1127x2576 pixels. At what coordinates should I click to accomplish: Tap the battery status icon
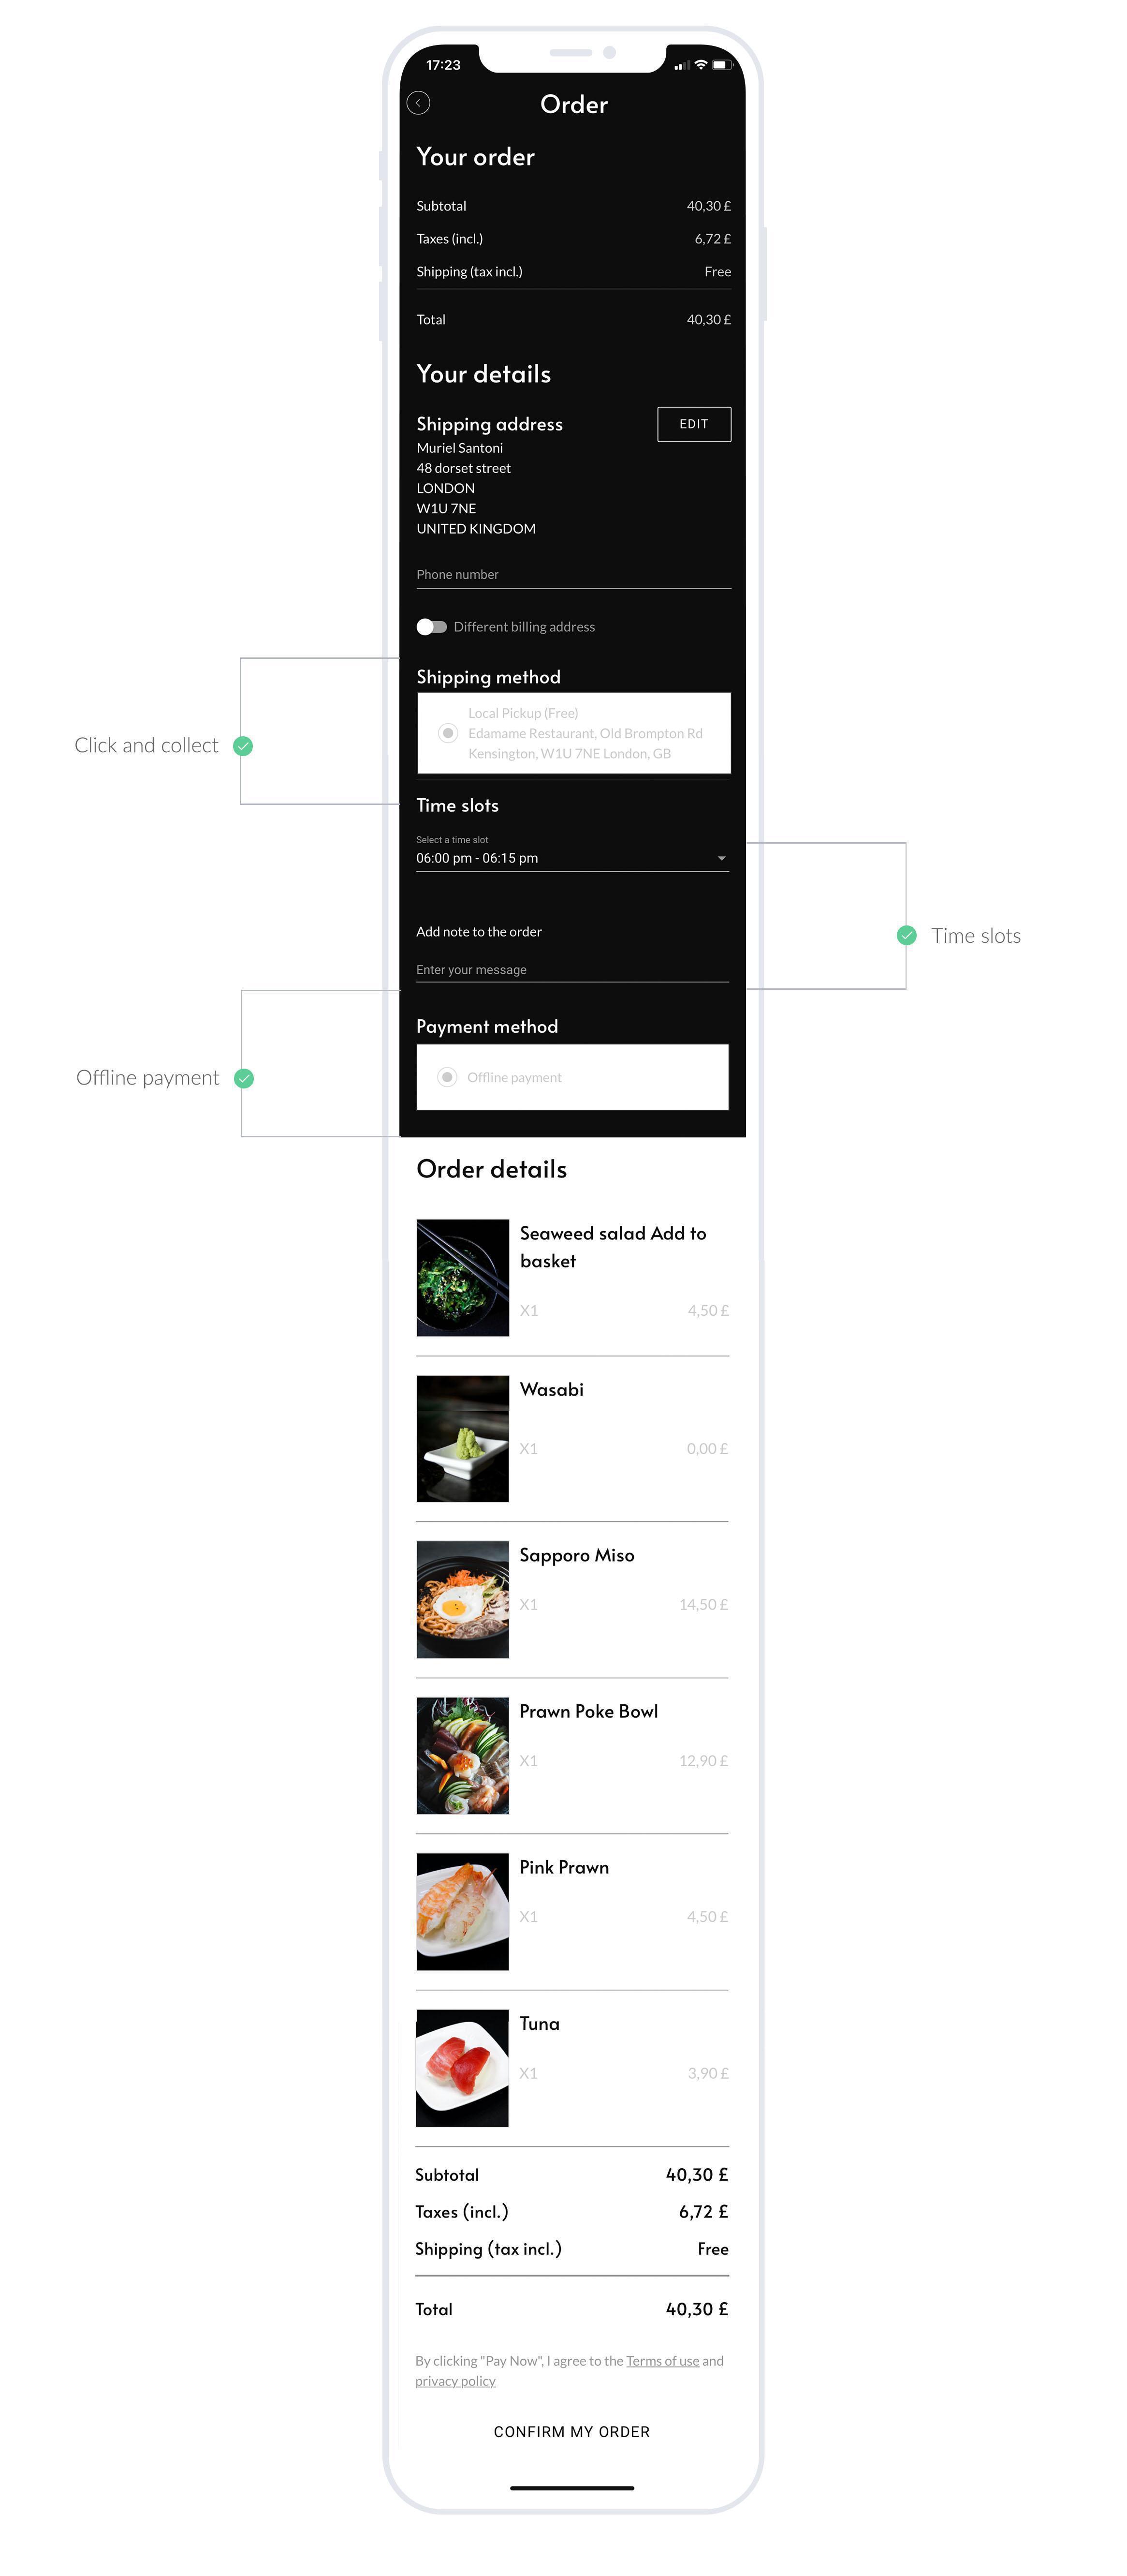[721, 65]
